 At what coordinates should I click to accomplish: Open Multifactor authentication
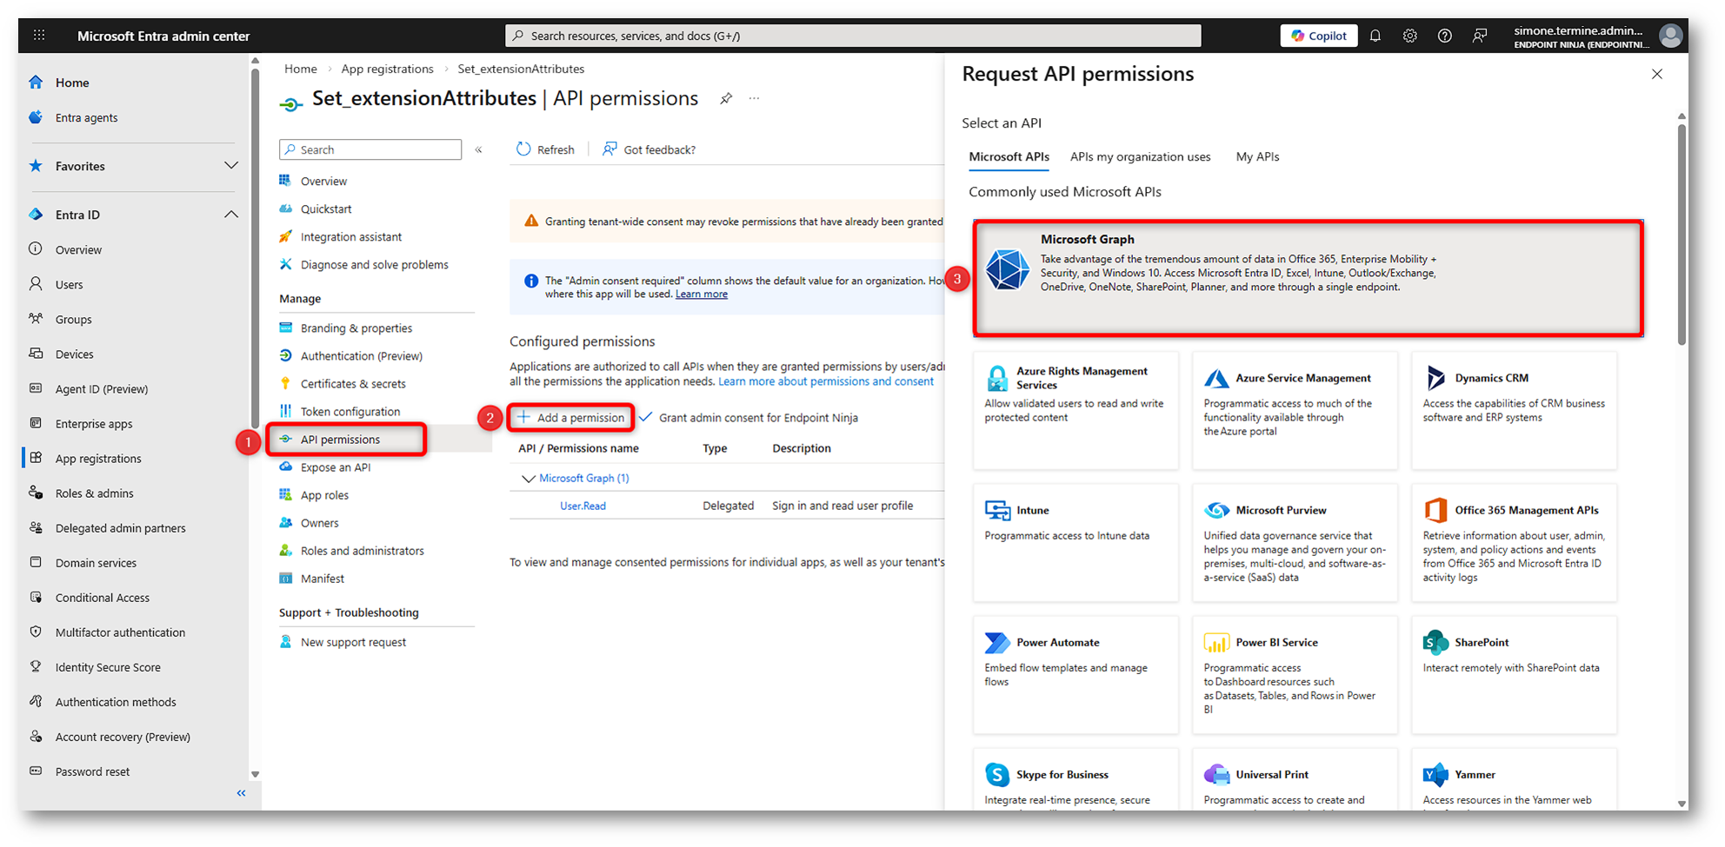120,632
